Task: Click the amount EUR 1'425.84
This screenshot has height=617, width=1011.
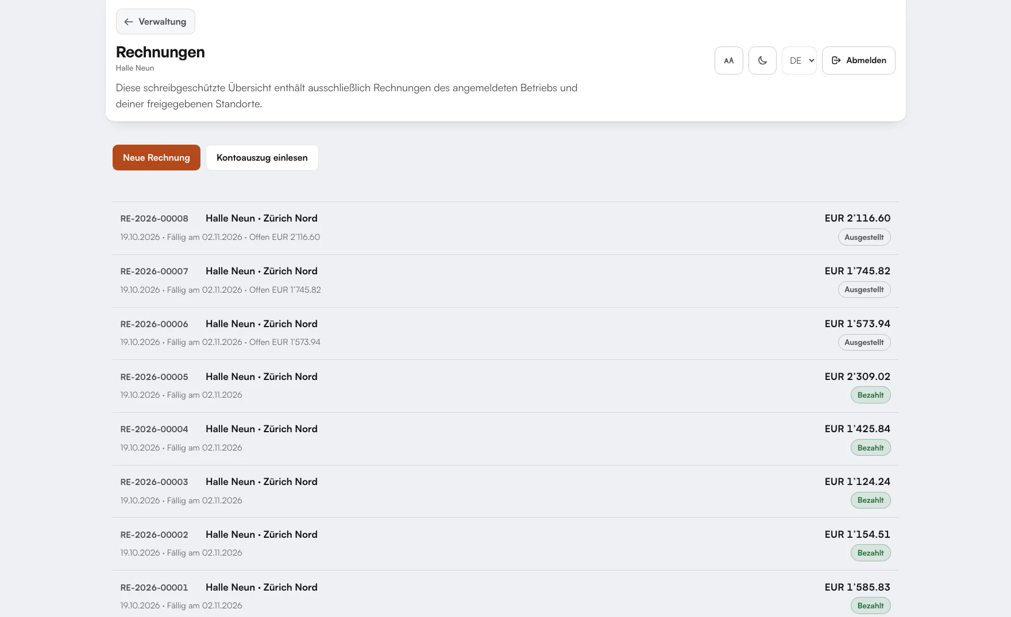Action: 857,429
